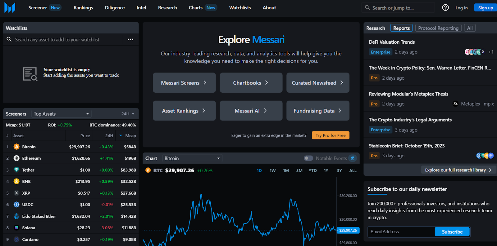Open Screener in top navigation

pos(38,8)
